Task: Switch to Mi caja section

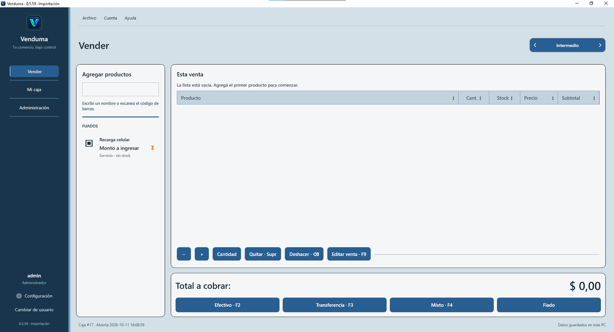Action: pos(34,90)
